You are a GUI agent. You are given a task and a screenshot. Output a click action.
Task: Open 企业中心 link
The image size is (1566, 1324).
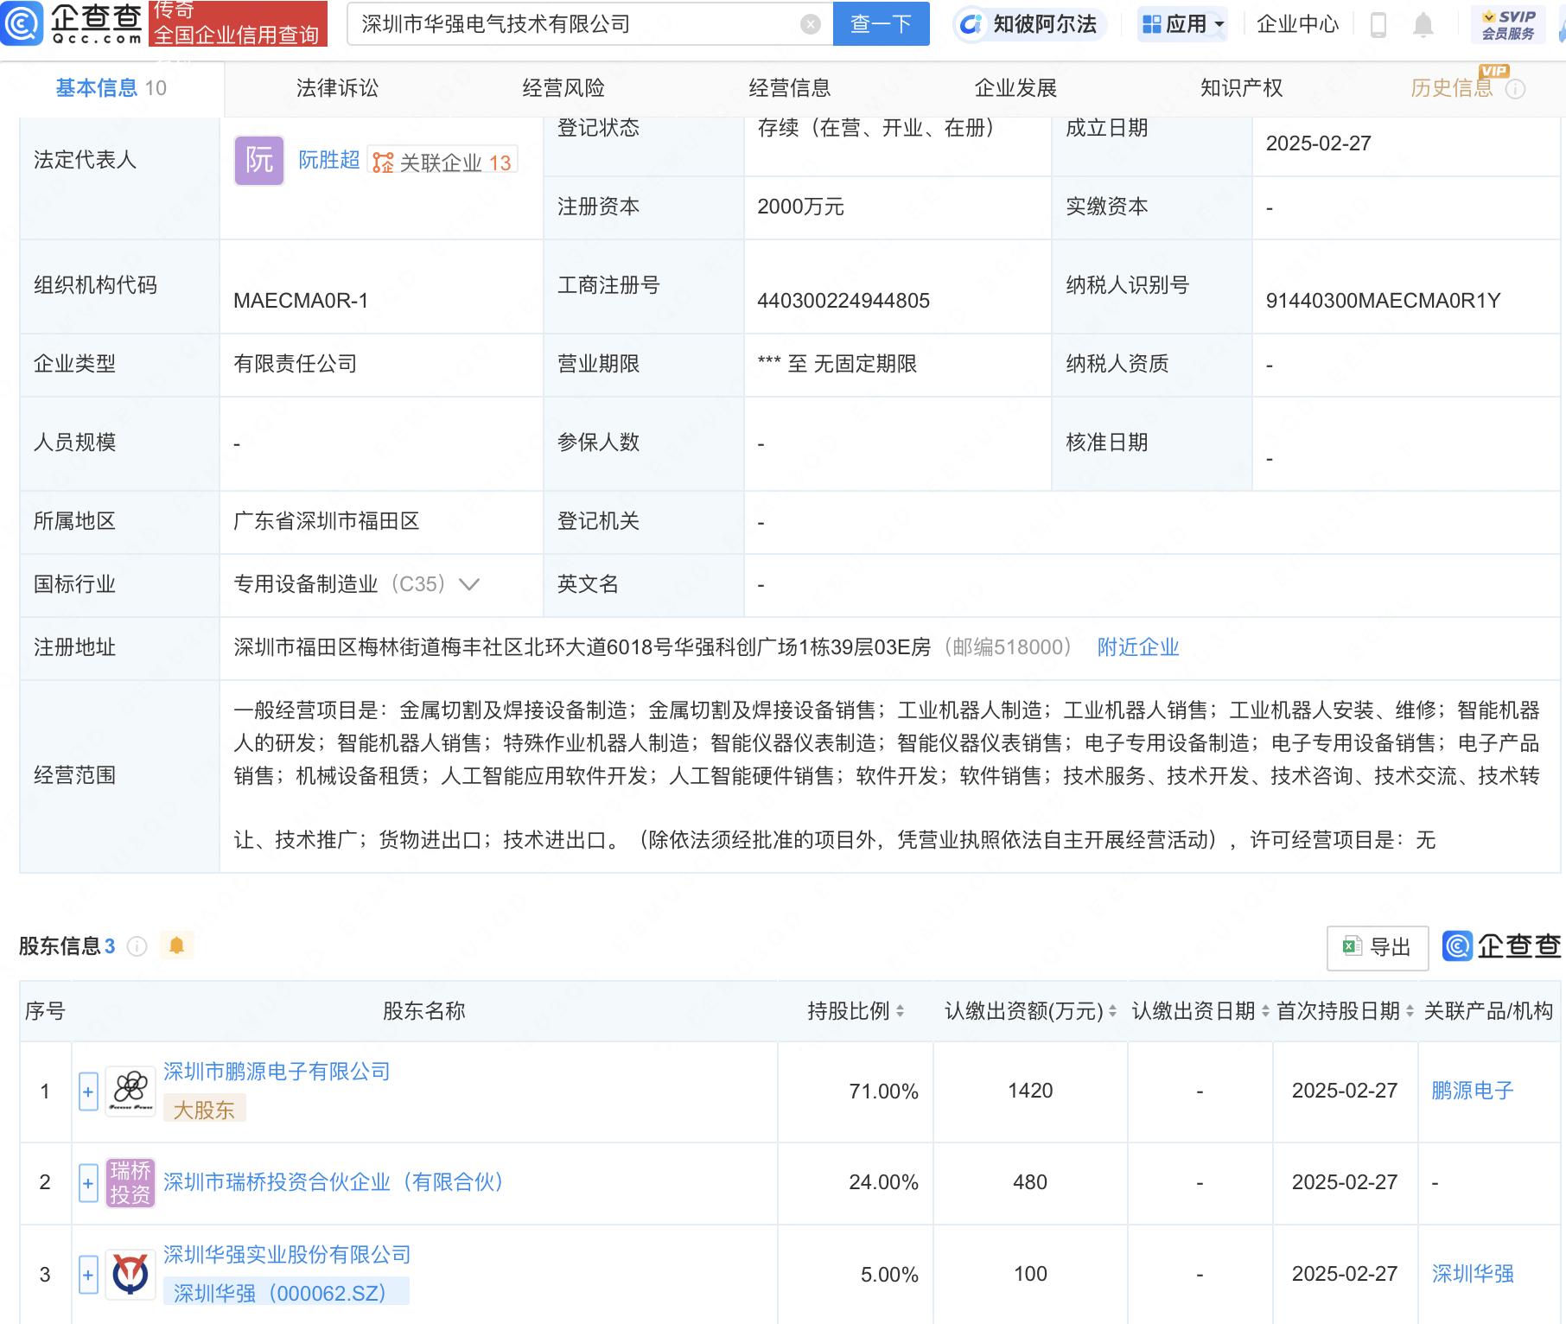(1297, 24)
